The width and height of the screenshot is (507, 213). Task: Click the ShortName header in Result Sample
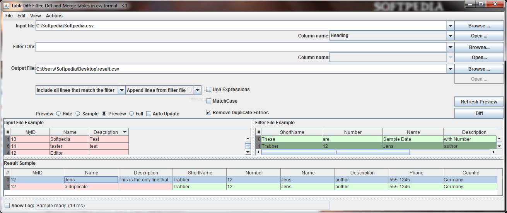200,173
